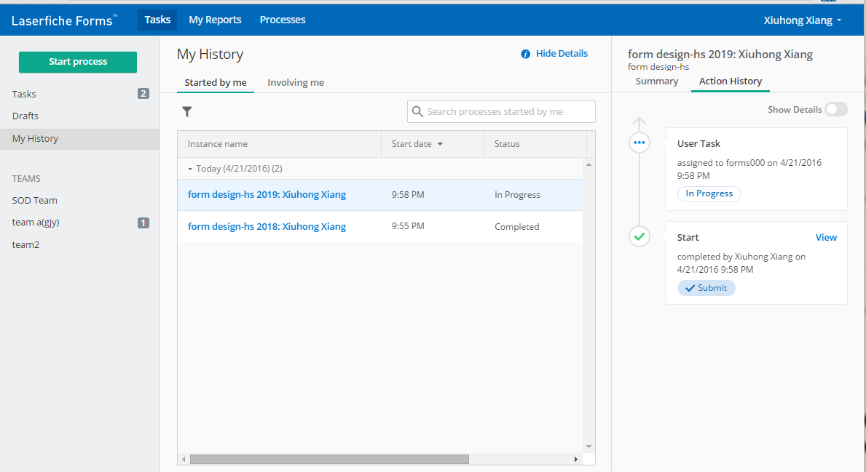The height and width of the screenshot is (472, 866).
Task: Open team2 in the sidebar
Action: (x=25, y=245)
